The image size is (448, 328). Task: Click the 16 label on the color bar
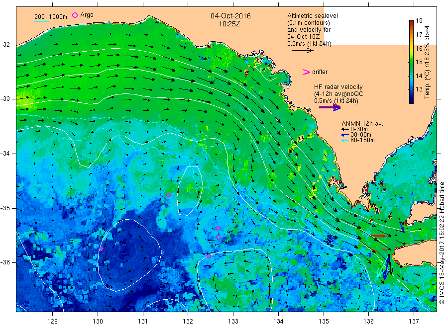coord(419,48)
